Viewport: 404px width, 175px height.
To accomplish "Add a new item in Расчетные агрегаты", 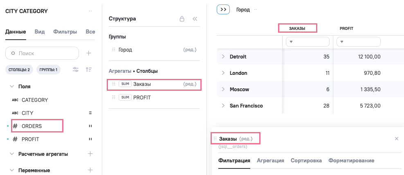I will (90, 154).
